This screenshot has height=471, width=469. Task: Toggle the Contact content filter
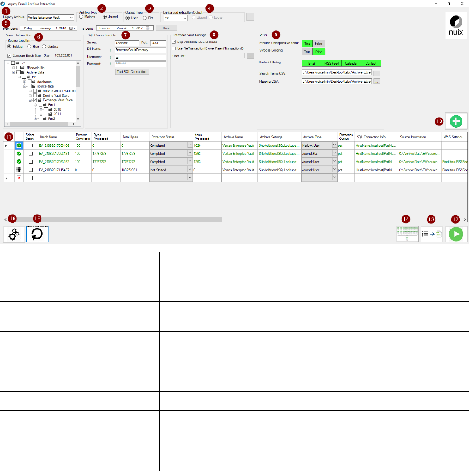click(x=371, y=64)
